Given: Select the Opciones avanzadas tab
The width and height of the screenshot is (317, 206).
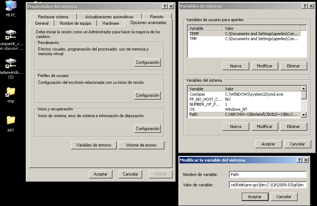Looking at the screenshot, I should (148, 23).
